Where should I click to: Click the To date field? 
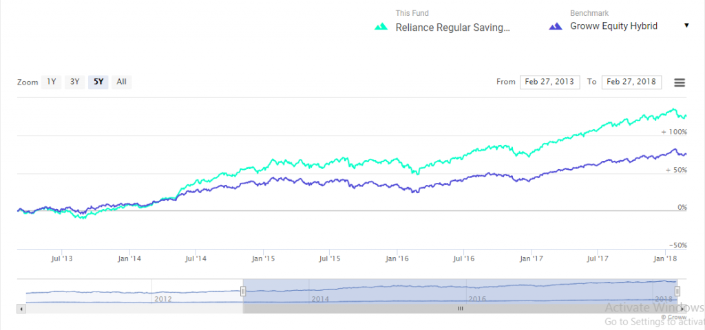631,82
